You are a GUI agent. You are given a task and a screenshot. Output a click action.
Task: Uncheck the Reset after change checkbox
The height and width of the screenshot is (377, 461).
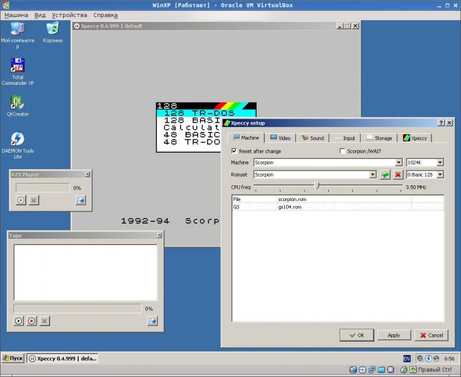click(x=235, y=151)
